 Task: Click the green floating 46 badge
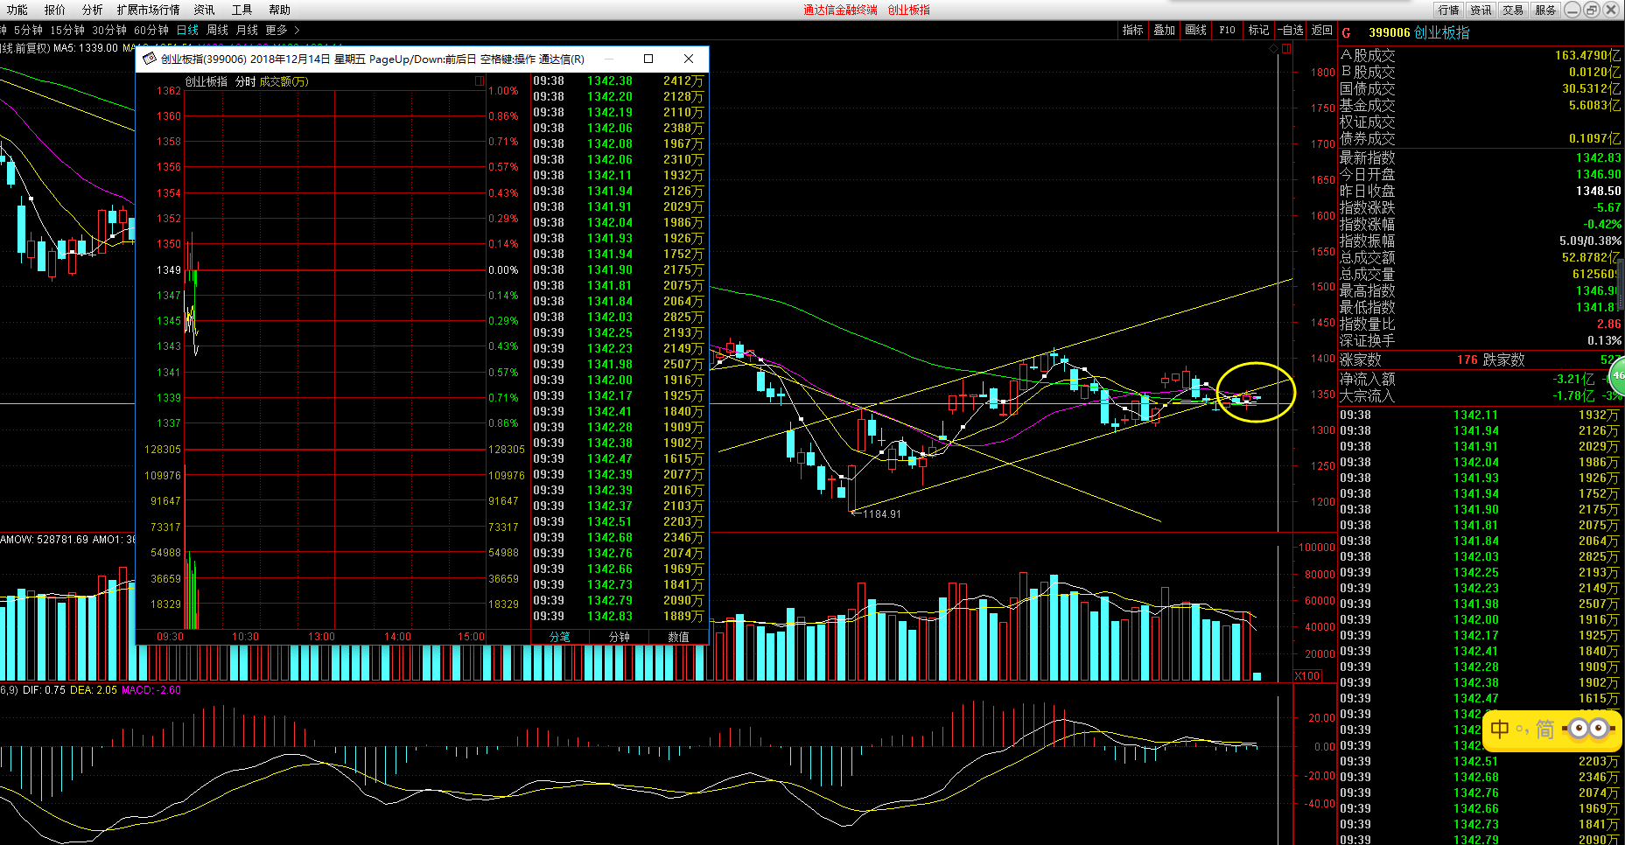click(x=1617, y=375)
